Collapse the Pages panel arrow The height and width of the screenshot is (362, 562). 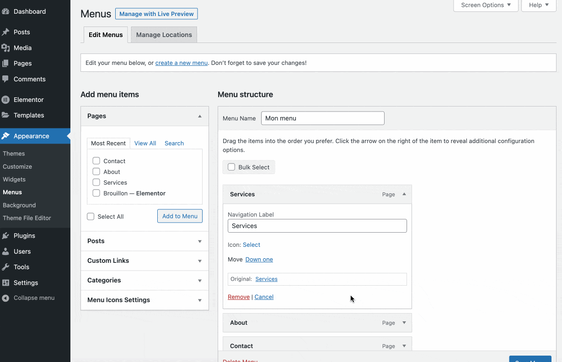click(x=200, y=116)
